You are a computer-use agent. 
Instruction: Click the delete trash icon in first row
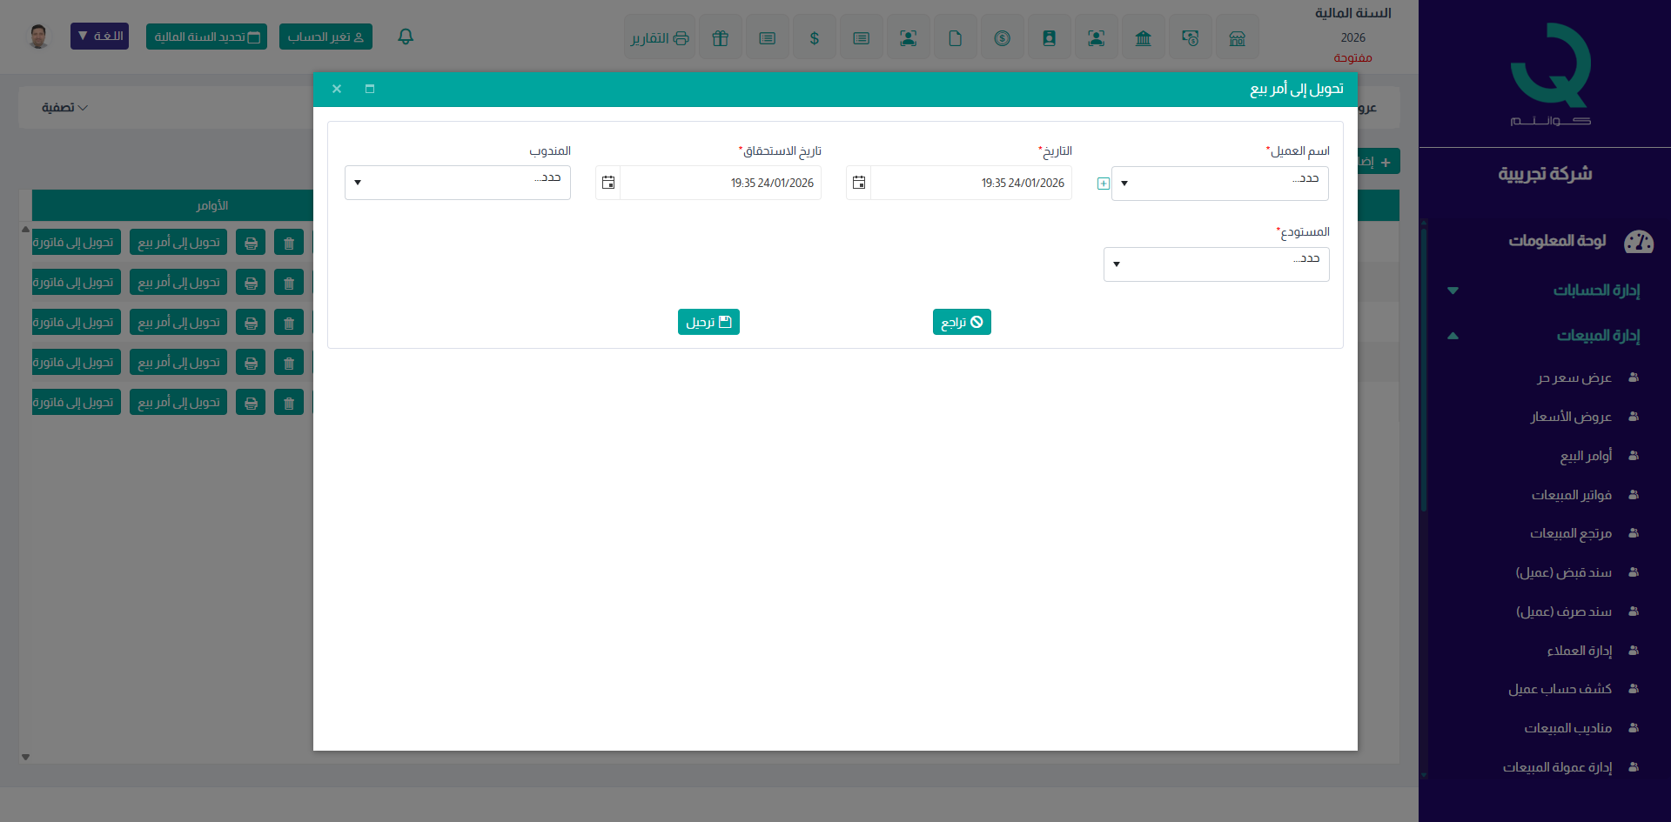tap(289, 243)
